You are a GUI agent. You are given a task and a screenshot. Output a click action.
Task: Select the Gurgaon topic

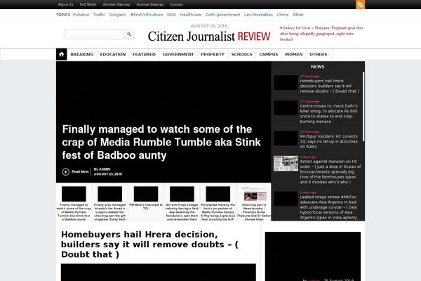tap(118, 15)
